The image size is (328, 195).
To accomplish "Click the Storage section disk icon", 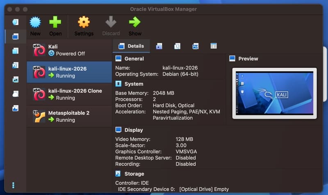I will pos(118,173).
